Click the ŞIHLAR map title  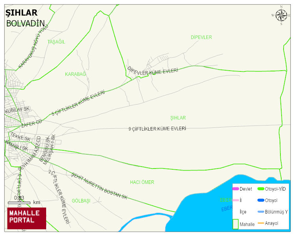coord(21,13)
